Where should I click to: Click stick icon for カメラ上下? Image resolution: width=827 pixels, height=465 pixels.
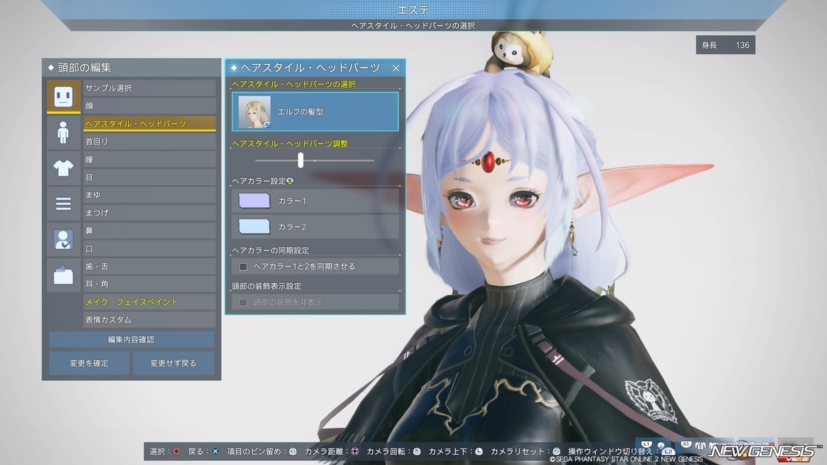point(479,451)
